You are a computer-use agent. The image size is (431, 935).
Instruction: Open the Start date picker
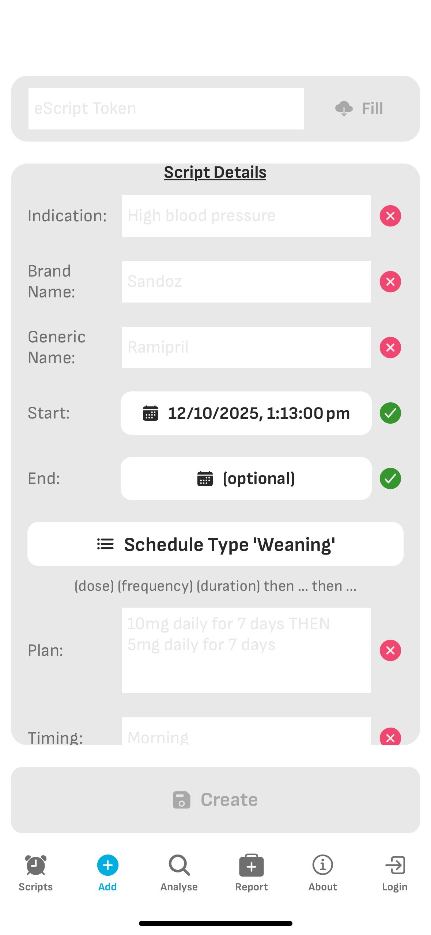(246, 413)
